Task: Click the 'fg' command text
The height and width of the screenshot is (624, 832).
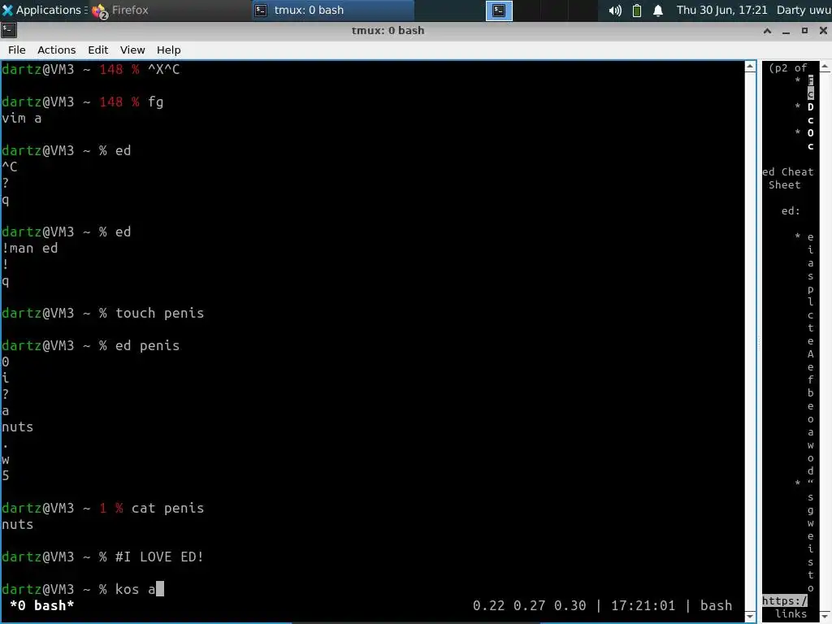Action: 155,102
